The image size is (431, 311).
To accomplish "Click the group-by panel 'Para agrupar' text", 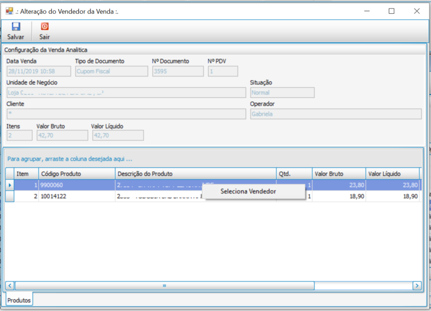I will coord(70,159).
